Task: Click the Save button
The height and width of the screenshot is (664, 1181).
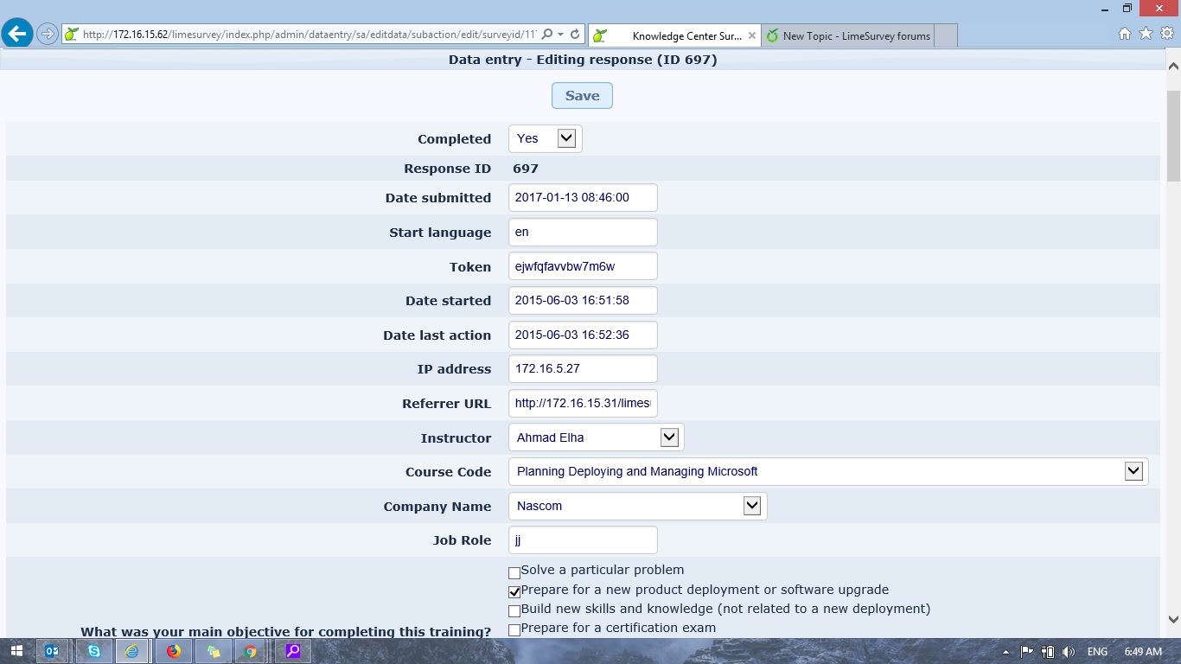Action: click(x=582, y=96)
